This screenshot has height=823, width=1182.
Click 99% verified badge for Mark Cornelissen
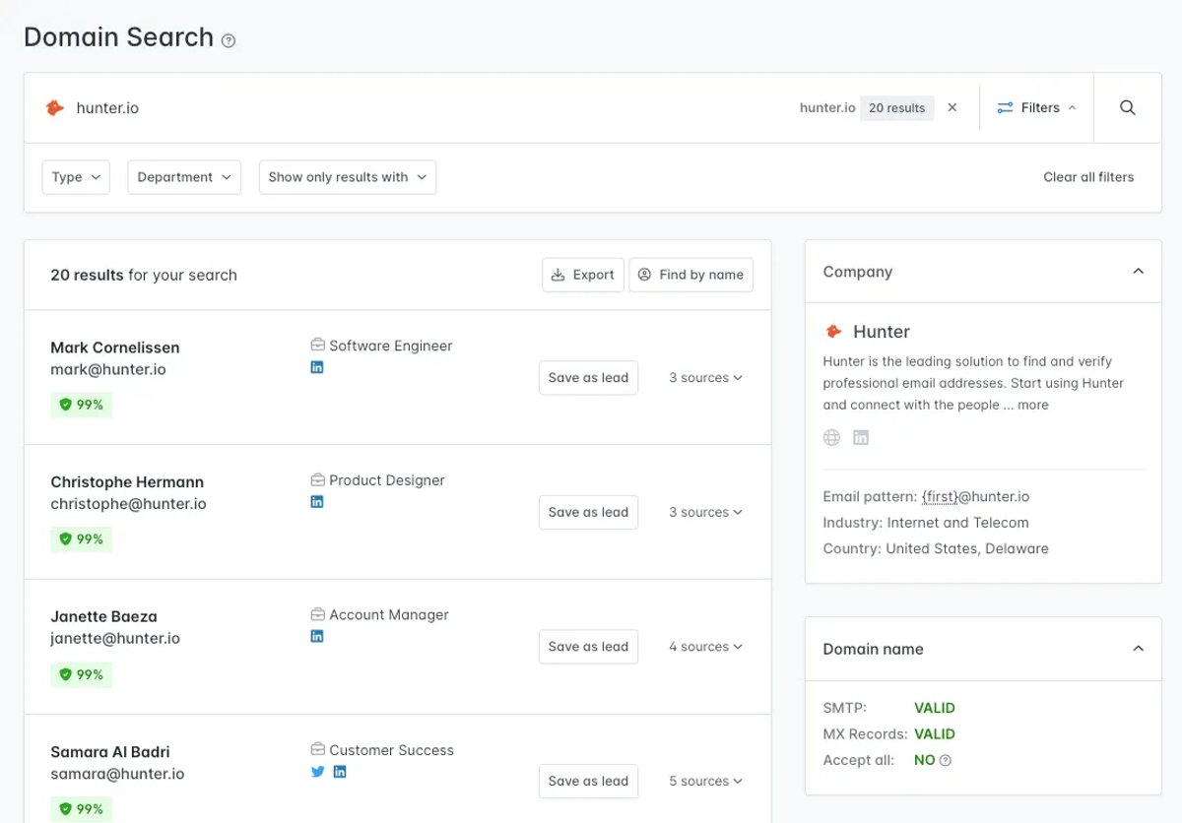(82, 405)
